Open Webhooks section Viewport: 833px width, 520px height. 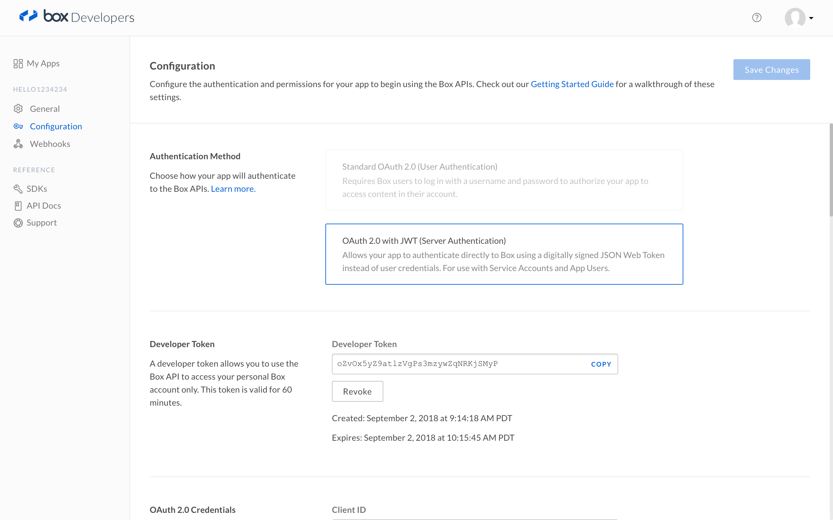pos(50,144)
